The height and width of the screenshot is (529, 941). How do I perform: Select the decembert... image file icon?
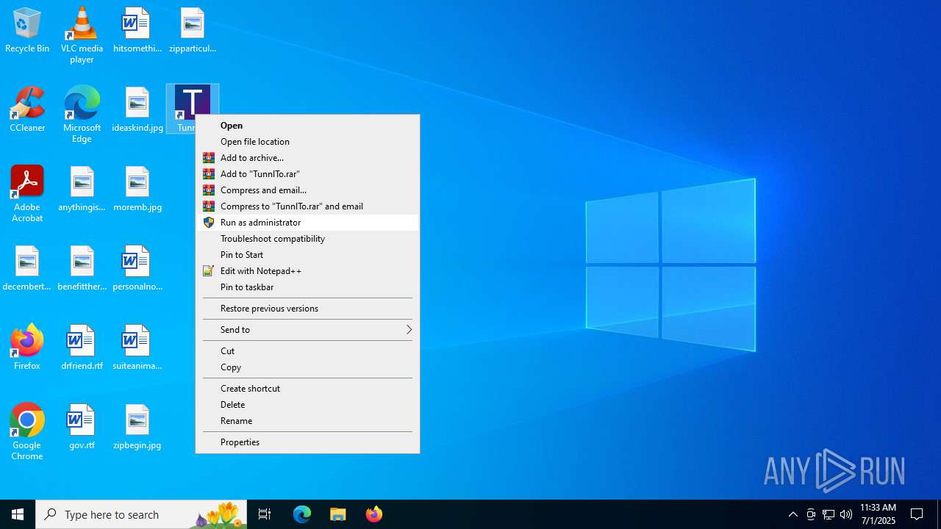point(27,269)
